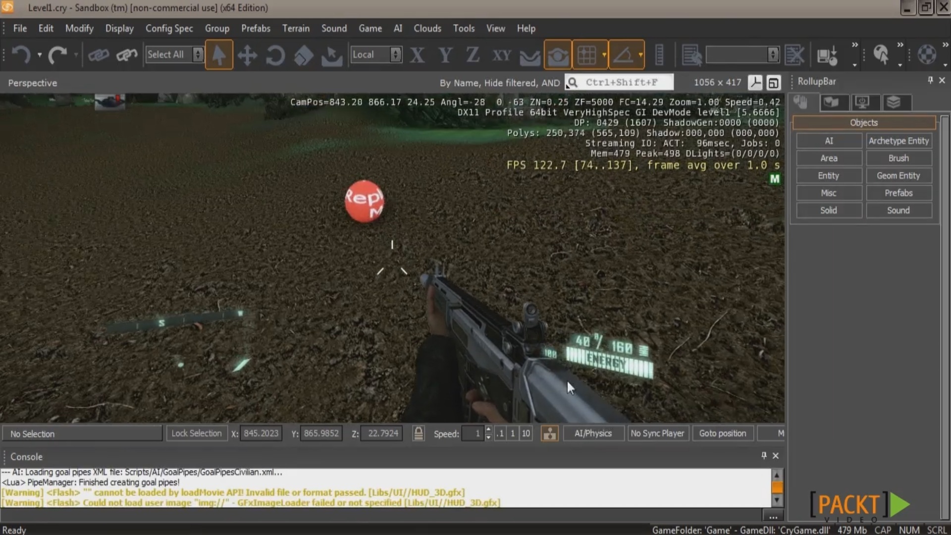Click the Z coordinate input field
Image resolution: width=951 pixels, height=535 pixels.
click(x=382, y=433)
